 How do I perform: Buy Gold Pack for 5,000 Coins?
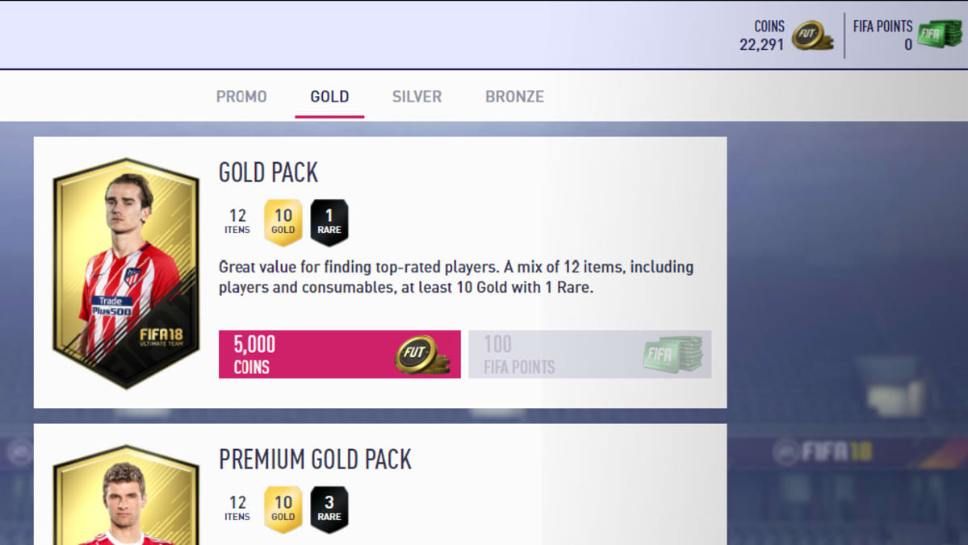(x=340, y=355)
